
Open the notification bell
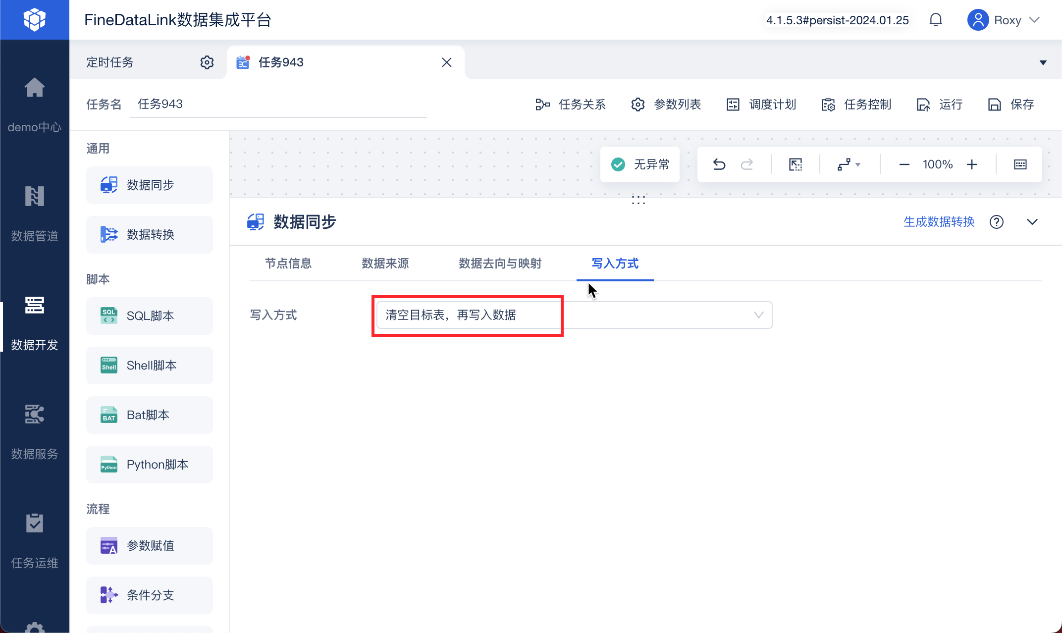point(936,20)
